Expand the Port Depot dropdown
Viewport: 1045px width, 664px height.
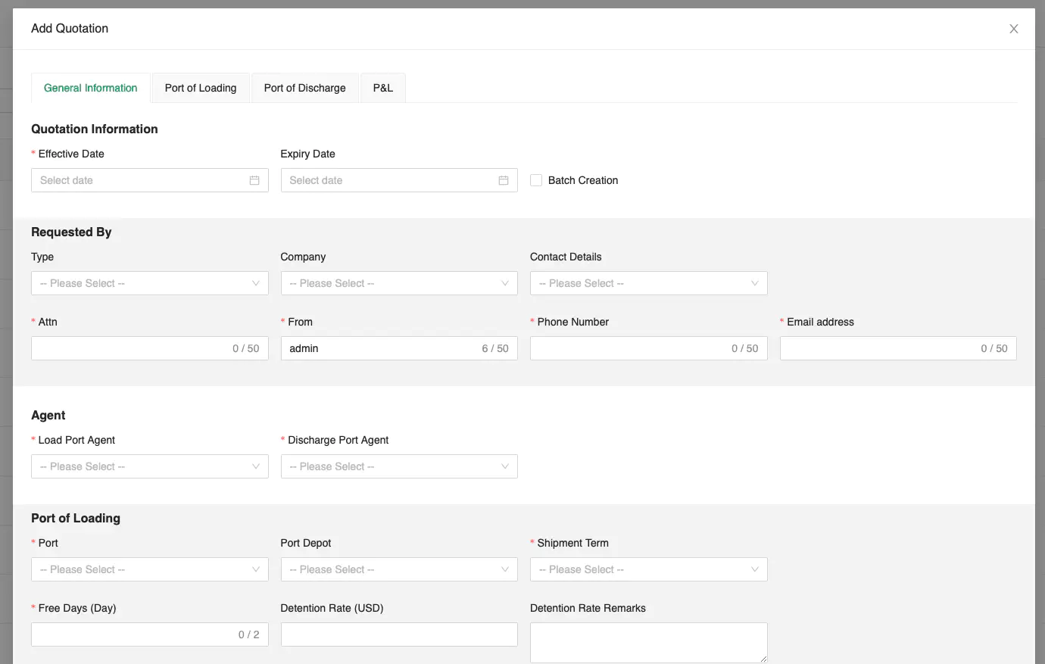click(x=399, y=569)
